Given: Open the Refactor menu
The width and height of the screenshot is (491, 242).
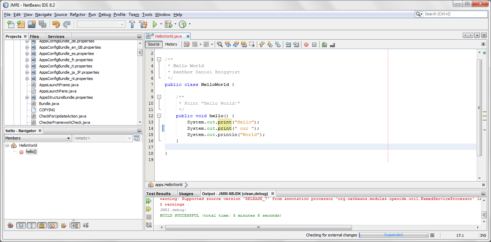Looking at the screenshot, I should [77, 15].
